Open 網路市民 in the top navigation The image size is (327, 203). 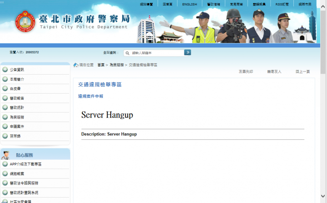pyautogui.click(x=305, y=4)
